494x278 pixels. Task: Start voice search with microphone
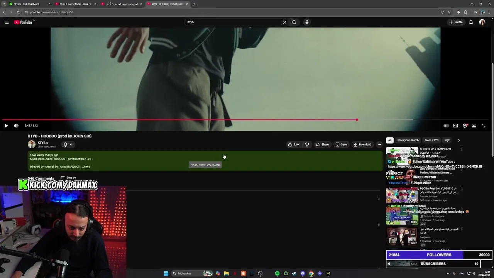pyautogui.click(x=307, y=22)
